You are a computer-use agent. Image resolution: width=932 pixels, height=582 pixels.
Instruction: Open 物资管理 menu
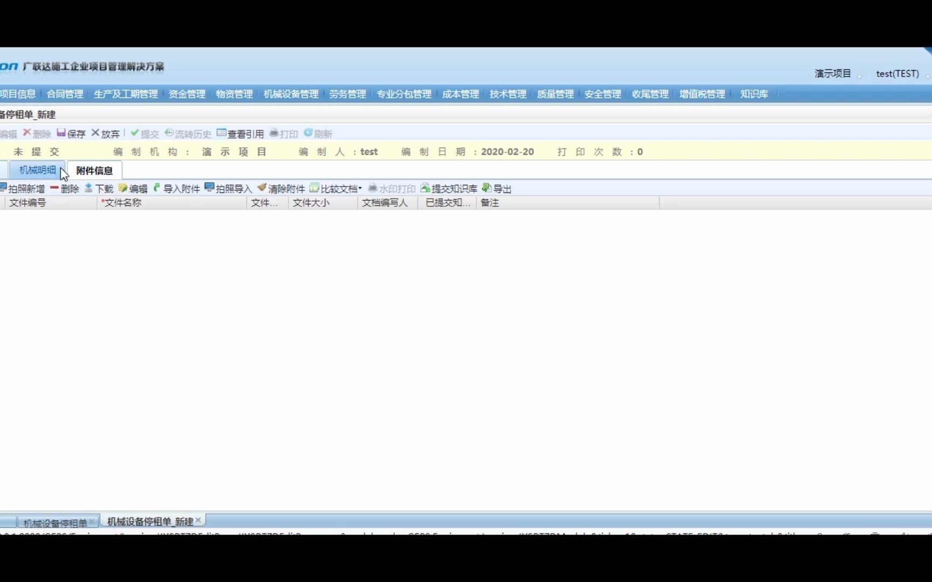tap(234, 94)
